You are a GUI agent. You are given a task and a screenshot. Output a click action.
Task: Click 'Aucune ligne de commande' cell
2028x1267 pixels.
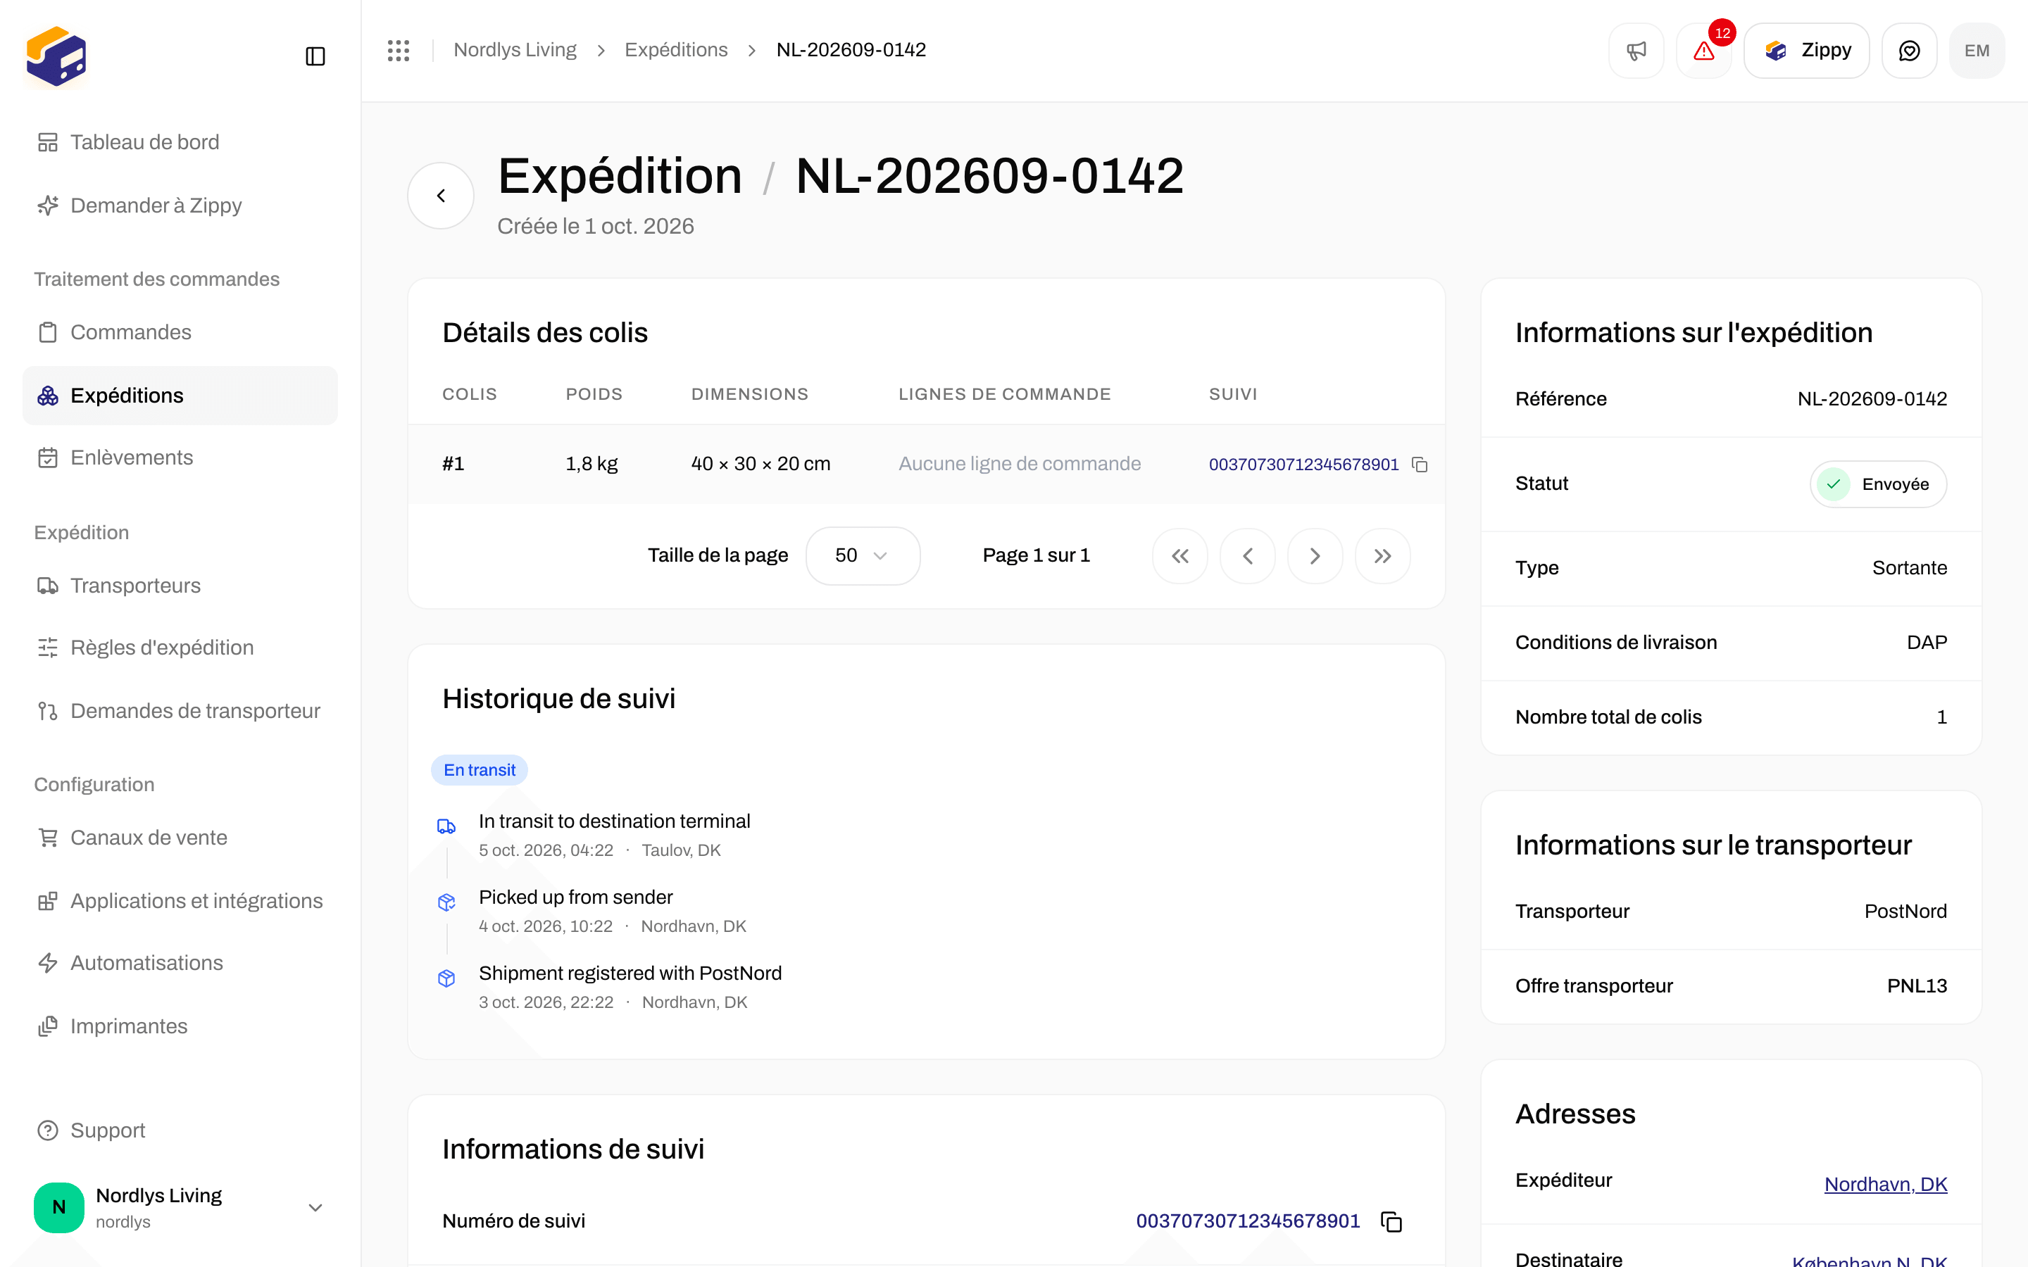coord(1019,463)
